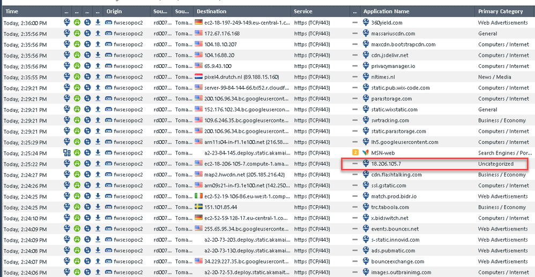Click the Primary Category column header
This screenshot has height=277, width=535.
click(x=500, y=11)
